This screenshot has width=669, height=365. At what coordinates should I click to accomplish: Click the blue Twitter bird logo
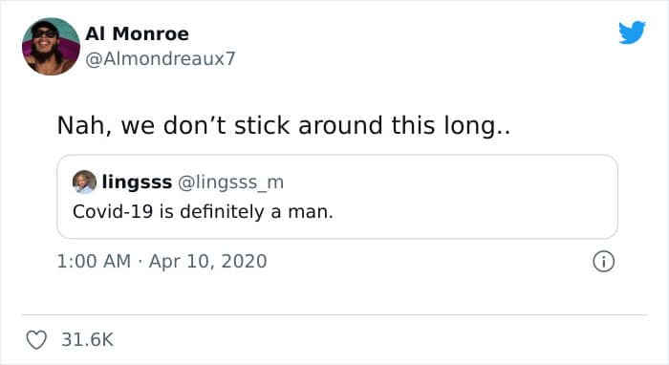pyautogui.click(x=632, y=32)
